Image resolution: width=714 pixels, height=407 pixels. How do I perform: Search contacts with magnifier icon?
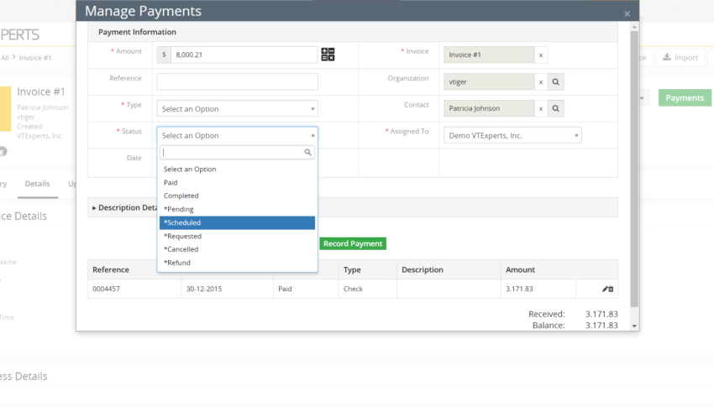click(x=555, y=109)
